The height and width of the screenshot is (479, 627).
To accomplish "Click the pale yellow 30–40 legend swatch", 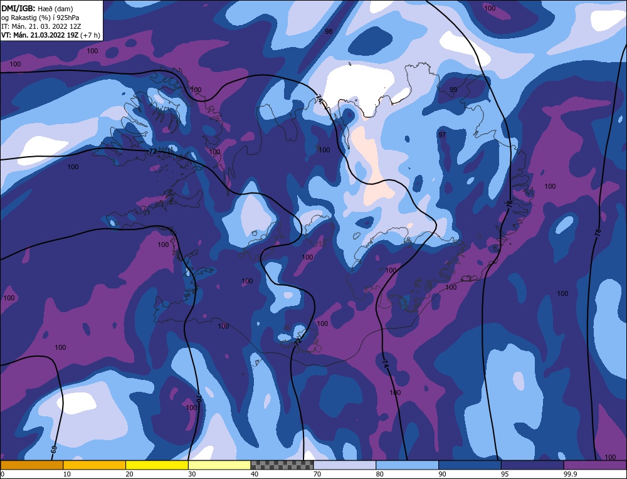I will [219, 465].
